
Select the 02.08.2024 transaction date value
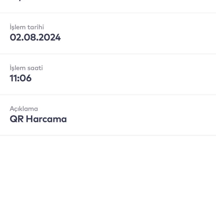pyautogui.click(x=35, y=37)
